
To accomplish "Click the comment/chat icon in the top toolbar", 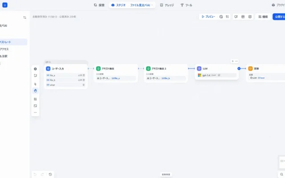I will tap(236, 17).
